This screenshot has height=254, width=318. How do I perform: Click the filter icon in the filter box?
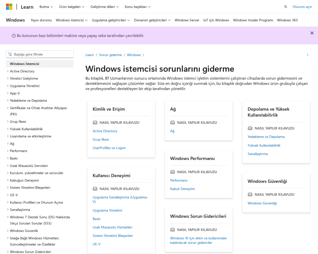[10, 54]
